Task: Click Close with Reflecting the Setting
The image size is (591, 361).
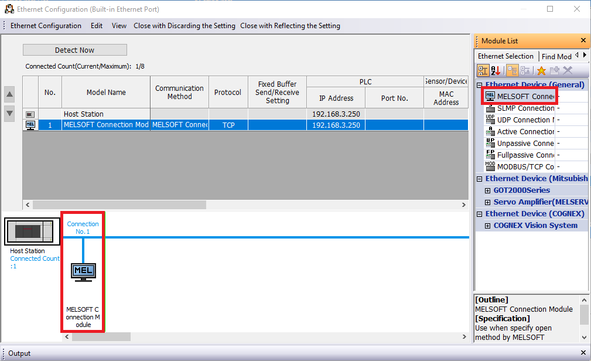Action: point(290,26)
